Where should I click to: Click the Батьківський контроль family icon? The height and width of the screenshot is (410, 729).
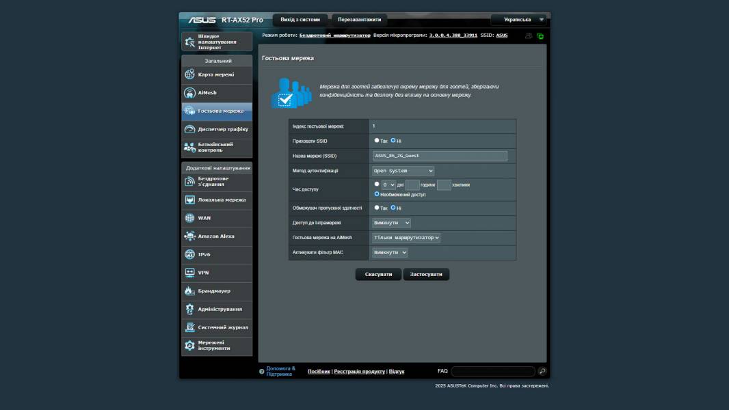click(189, 148)
